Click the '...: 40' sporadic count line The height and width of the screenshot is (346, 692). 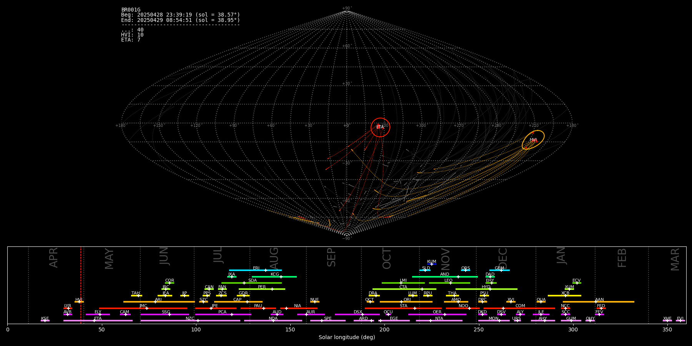point(132,30)
